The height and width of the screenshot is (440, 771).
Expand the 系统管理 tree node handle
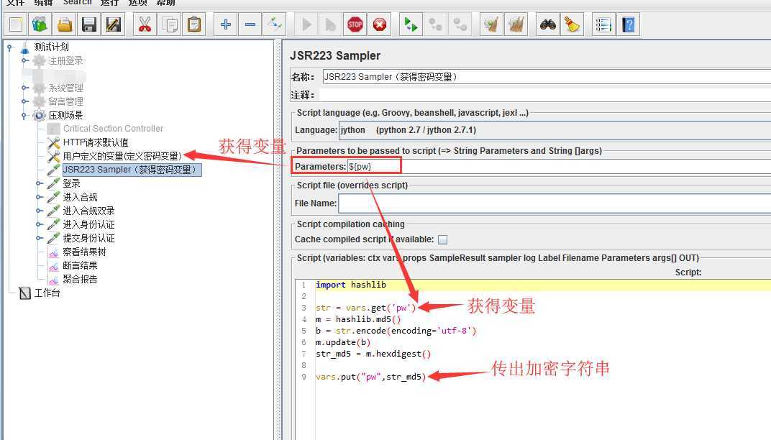click(24, 88)
